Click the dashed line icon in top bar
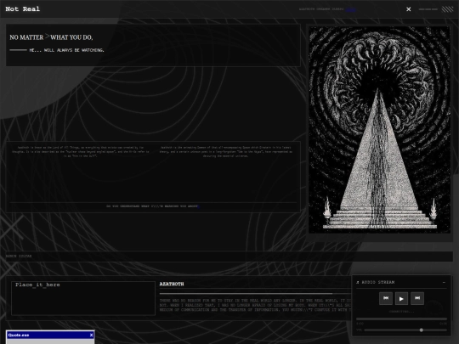The height and width of the screenshot is (344, 459). point(428,9)
